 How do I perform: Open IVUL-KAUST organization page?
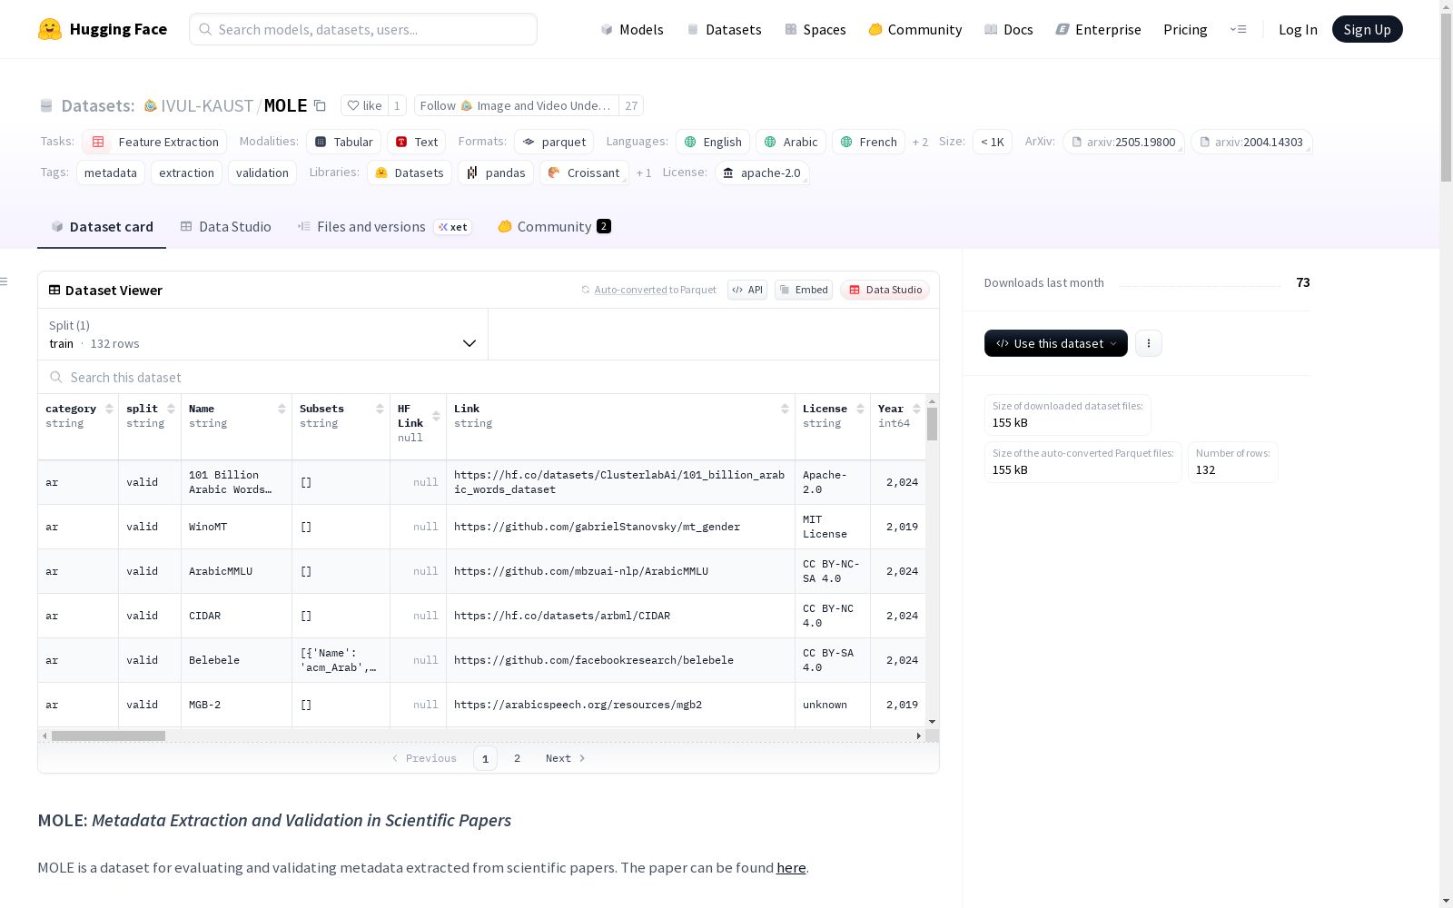tap(207, 105)
